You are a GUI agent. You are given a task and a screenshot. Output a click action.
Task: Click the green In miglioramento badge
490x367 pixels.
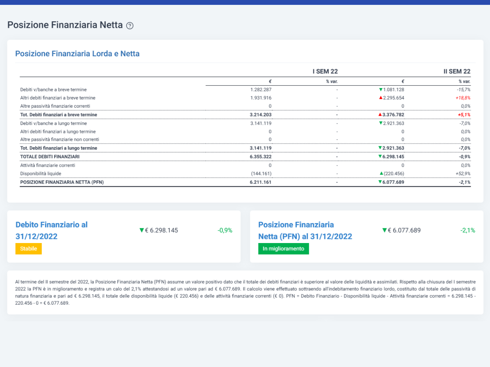(x=283, y=249)
